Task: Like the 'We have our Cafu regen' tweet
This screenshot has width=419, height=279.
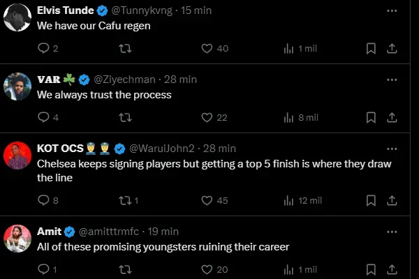Action: (x=207, y=49)
